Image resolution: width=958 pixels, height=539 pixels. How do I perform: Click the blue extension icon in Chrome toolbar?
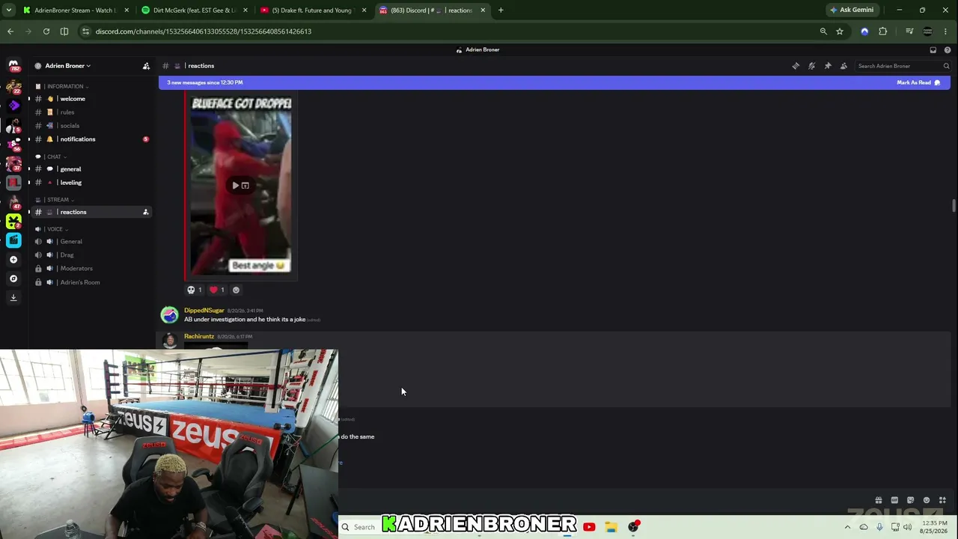864,31
